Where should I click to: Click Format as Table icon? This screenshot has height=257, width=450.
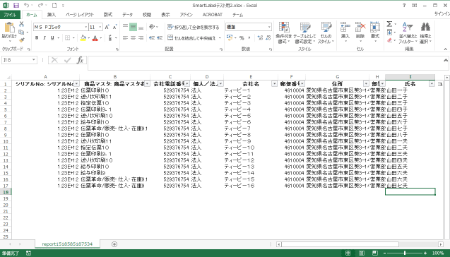click(304, 32)
